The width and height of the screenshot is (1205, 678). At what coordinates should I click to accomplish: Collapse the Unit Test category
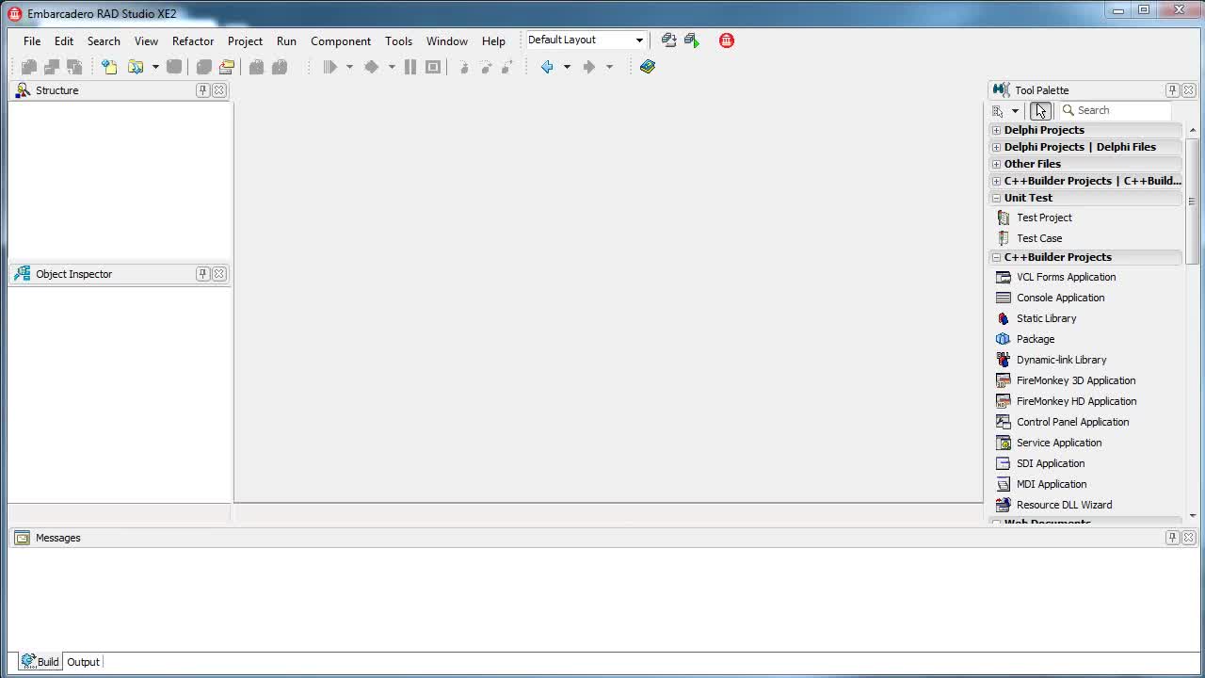tap(996, 198)
